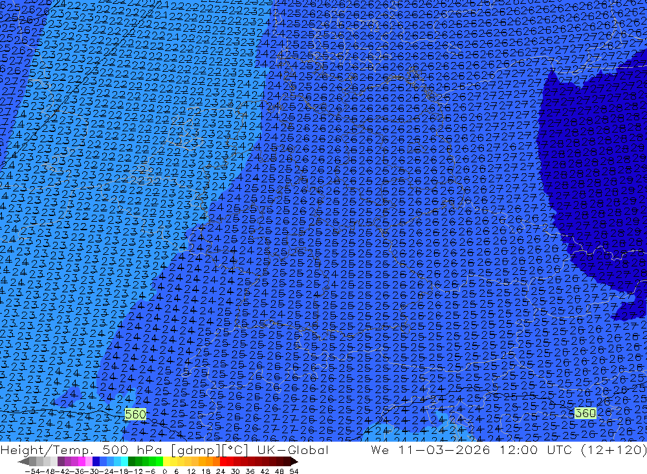The image size is (647, 474).
Task: Pick the cyan legend swatch near -18
Action: 124,461
